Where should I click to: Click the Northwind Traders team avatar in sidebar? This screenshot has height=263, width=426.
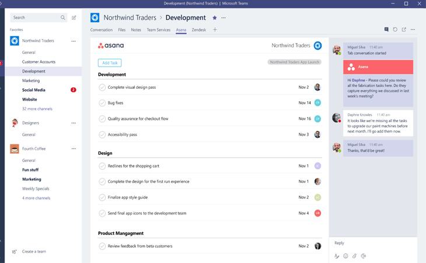15,41
